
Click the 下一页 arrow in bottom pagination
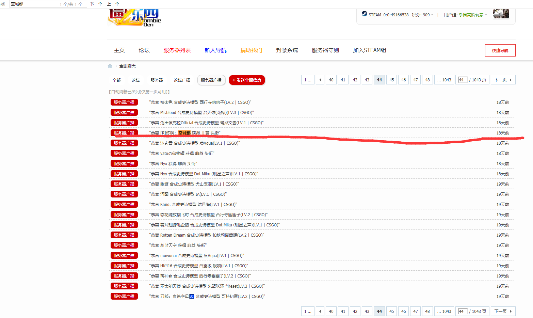point(503,311)
